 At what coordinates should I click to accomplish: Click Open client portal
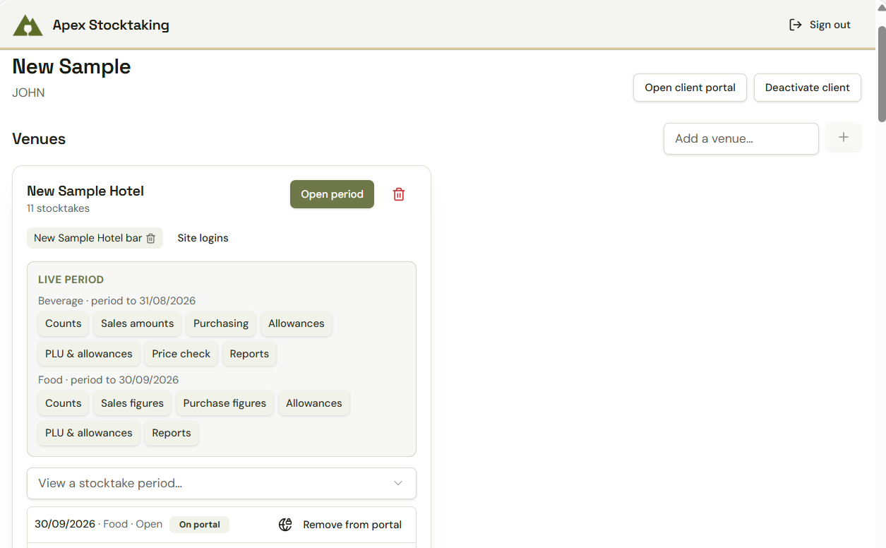[690, 88]
